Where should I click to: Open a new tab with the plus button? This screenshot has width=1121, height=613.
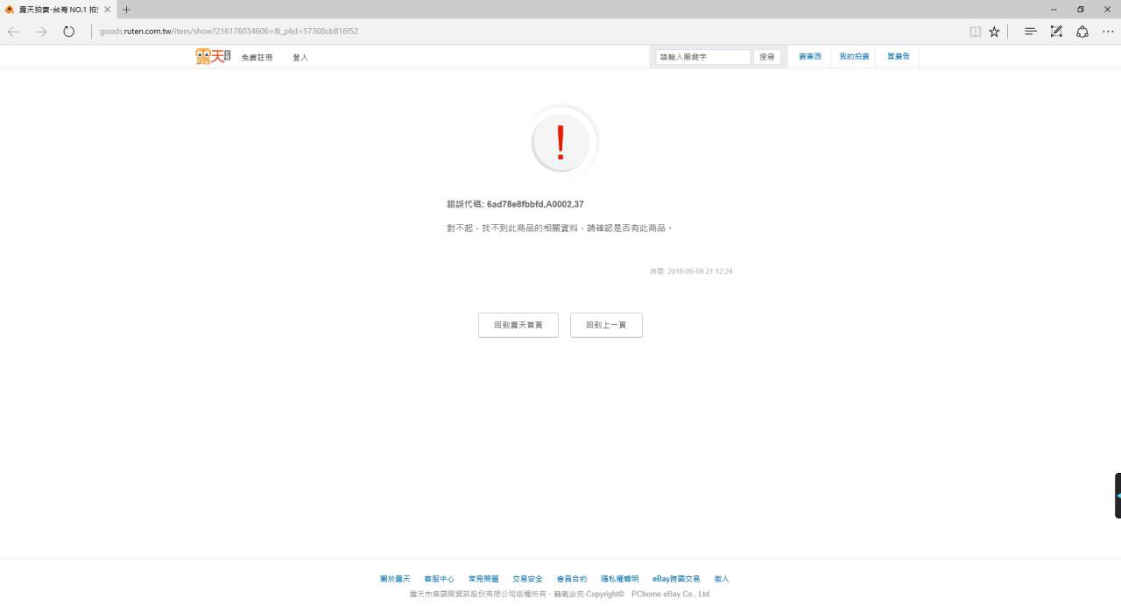[x=126, y=10]
